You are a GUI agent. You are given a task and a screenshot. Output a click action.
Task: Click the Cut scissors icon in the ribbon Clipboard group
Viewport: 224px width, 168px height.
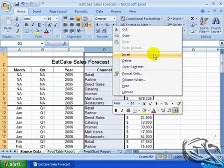pos(17,19)
